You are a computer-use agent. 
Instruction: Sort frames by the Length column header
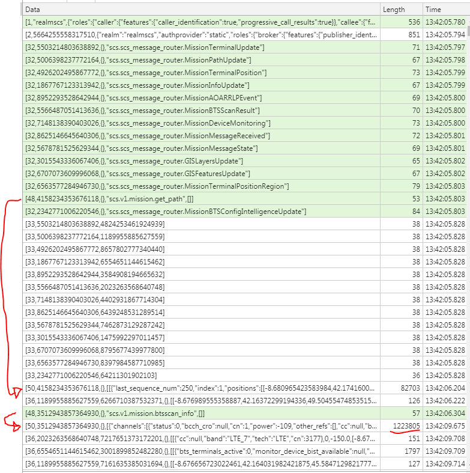click(401, 10)
